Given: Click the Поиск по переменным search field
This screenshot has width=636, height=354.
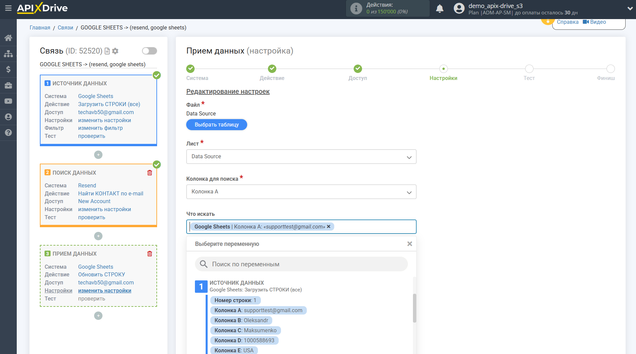Looking at the screenshot, I should 301,264.
